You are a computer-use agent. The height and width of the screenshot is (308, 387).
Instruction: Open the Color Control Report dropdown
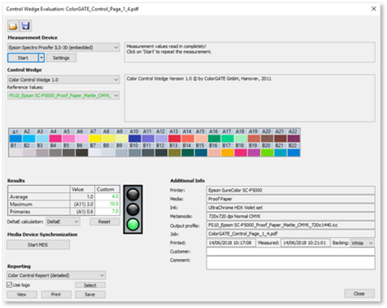tap(56, 275)
